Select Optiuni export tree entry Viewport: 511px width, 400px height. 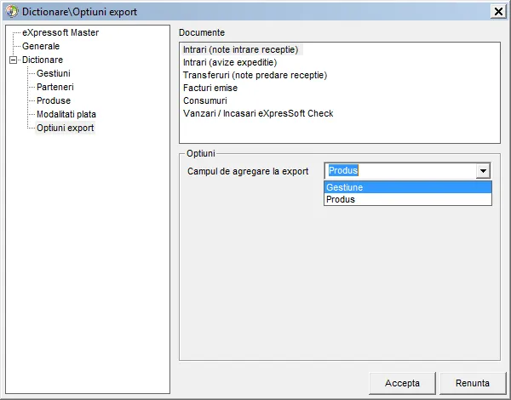click(x=66, y=128)
